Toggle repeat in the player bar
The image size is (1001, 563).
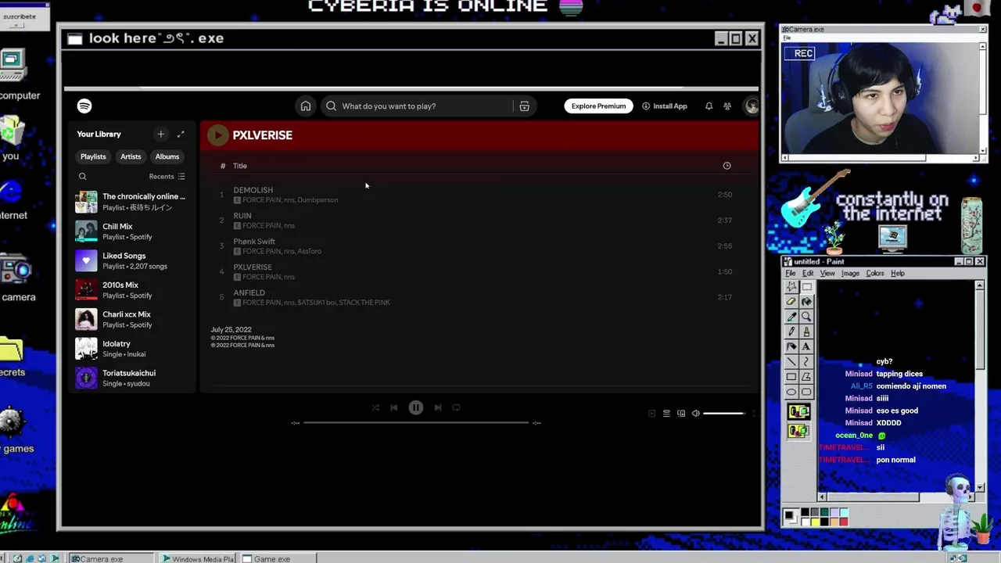(457, 407)
